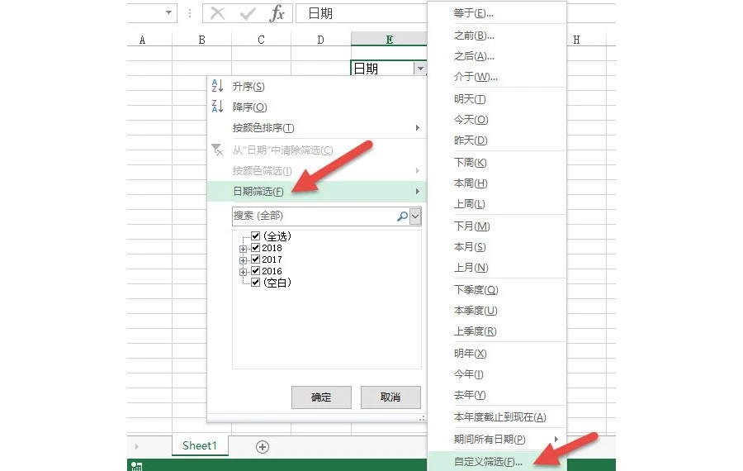Click the sort ascending A-Z icon
Image resolution: width=743 pixels, height=471 pixels.
point(217,86)
